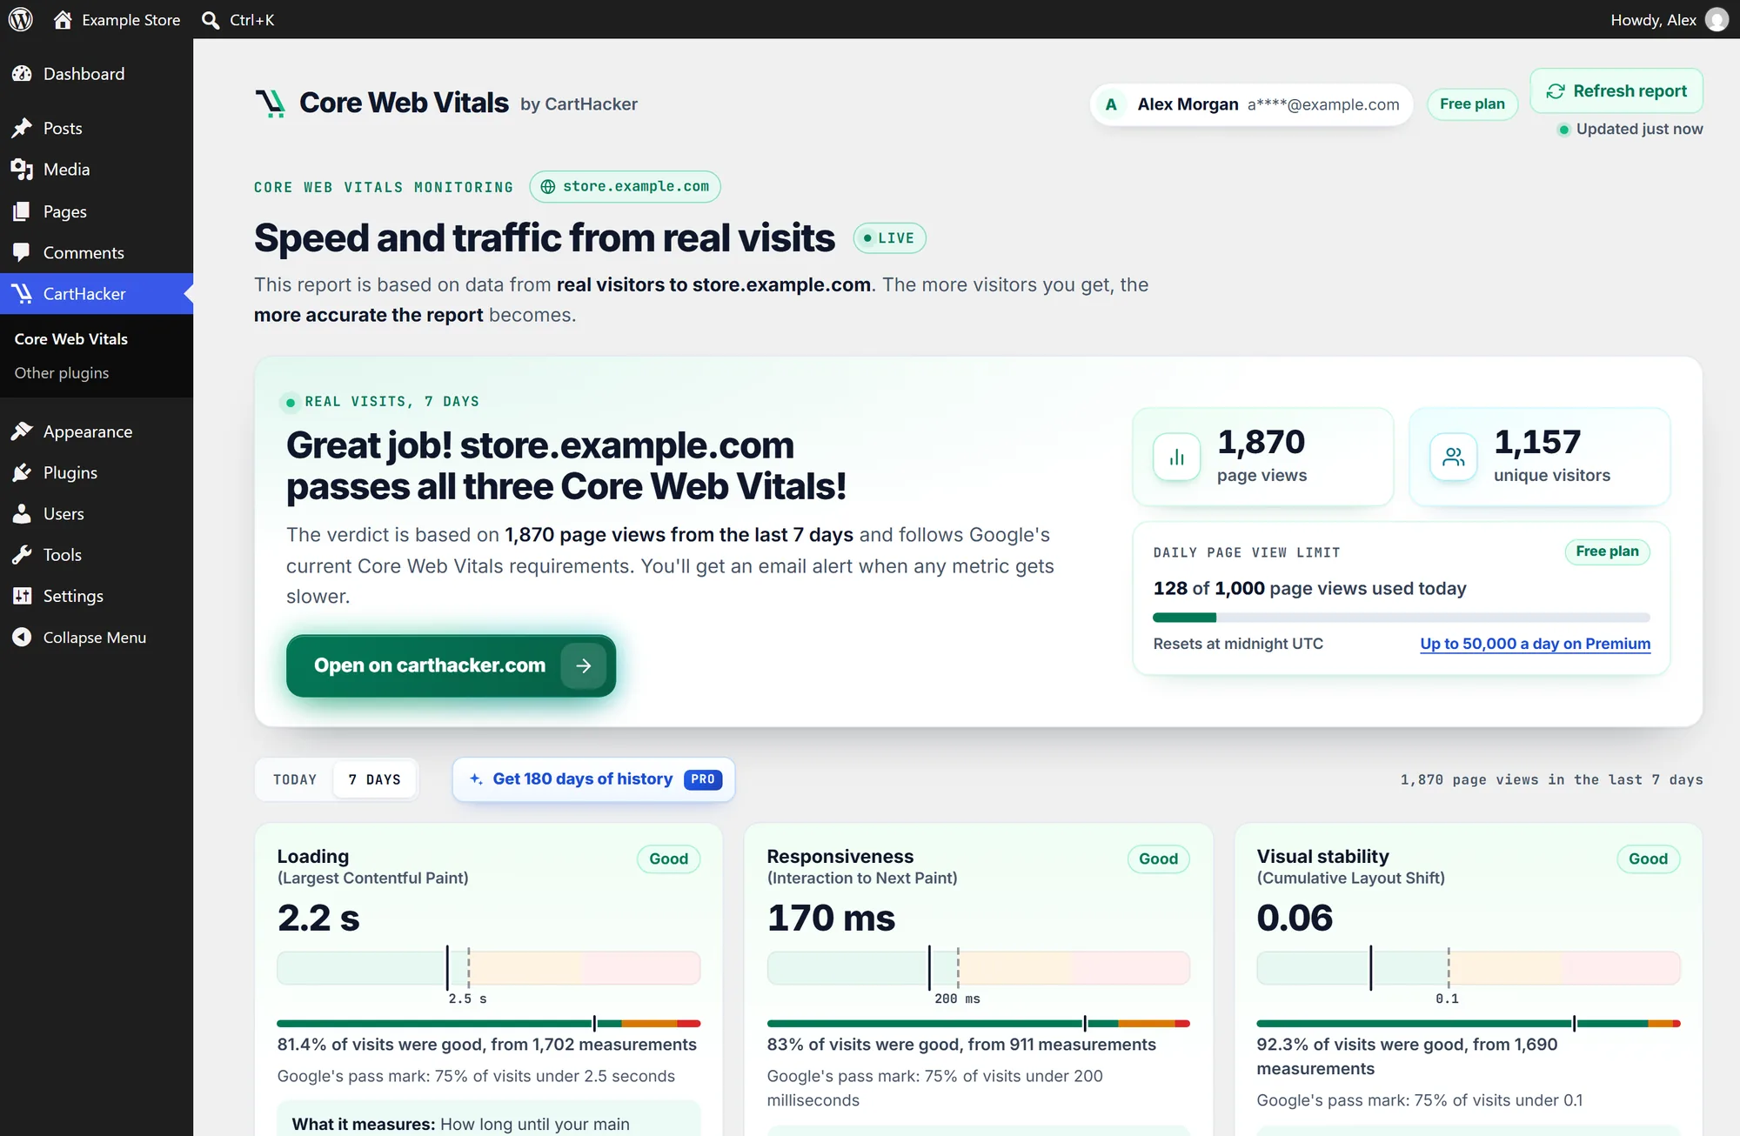Open the Pages menu
Viewport: 1740px width, 1136px height.
coord(97,211)
